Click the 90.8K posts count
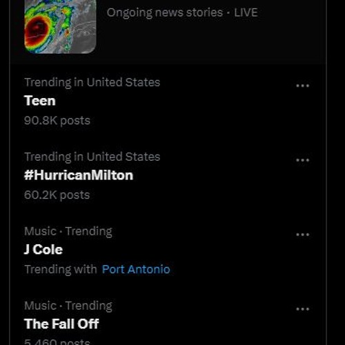This screenshot has height=345, width=345. [57, 121]
